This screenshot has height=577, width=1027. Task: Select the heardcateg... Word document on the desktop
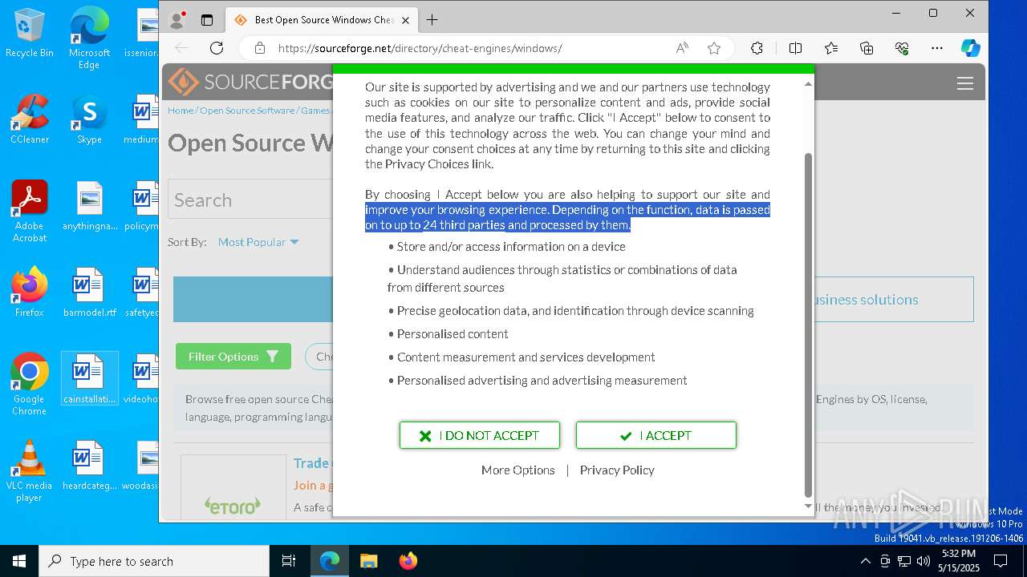tap(89, 466)
